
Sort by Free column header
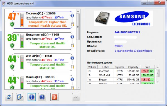(x=148, y=67)
